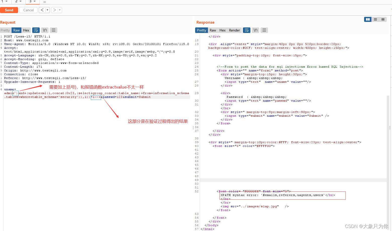This screenshot has height=231, width=392.
Task: Go back to previous request in history
Action: pos(42,10)
